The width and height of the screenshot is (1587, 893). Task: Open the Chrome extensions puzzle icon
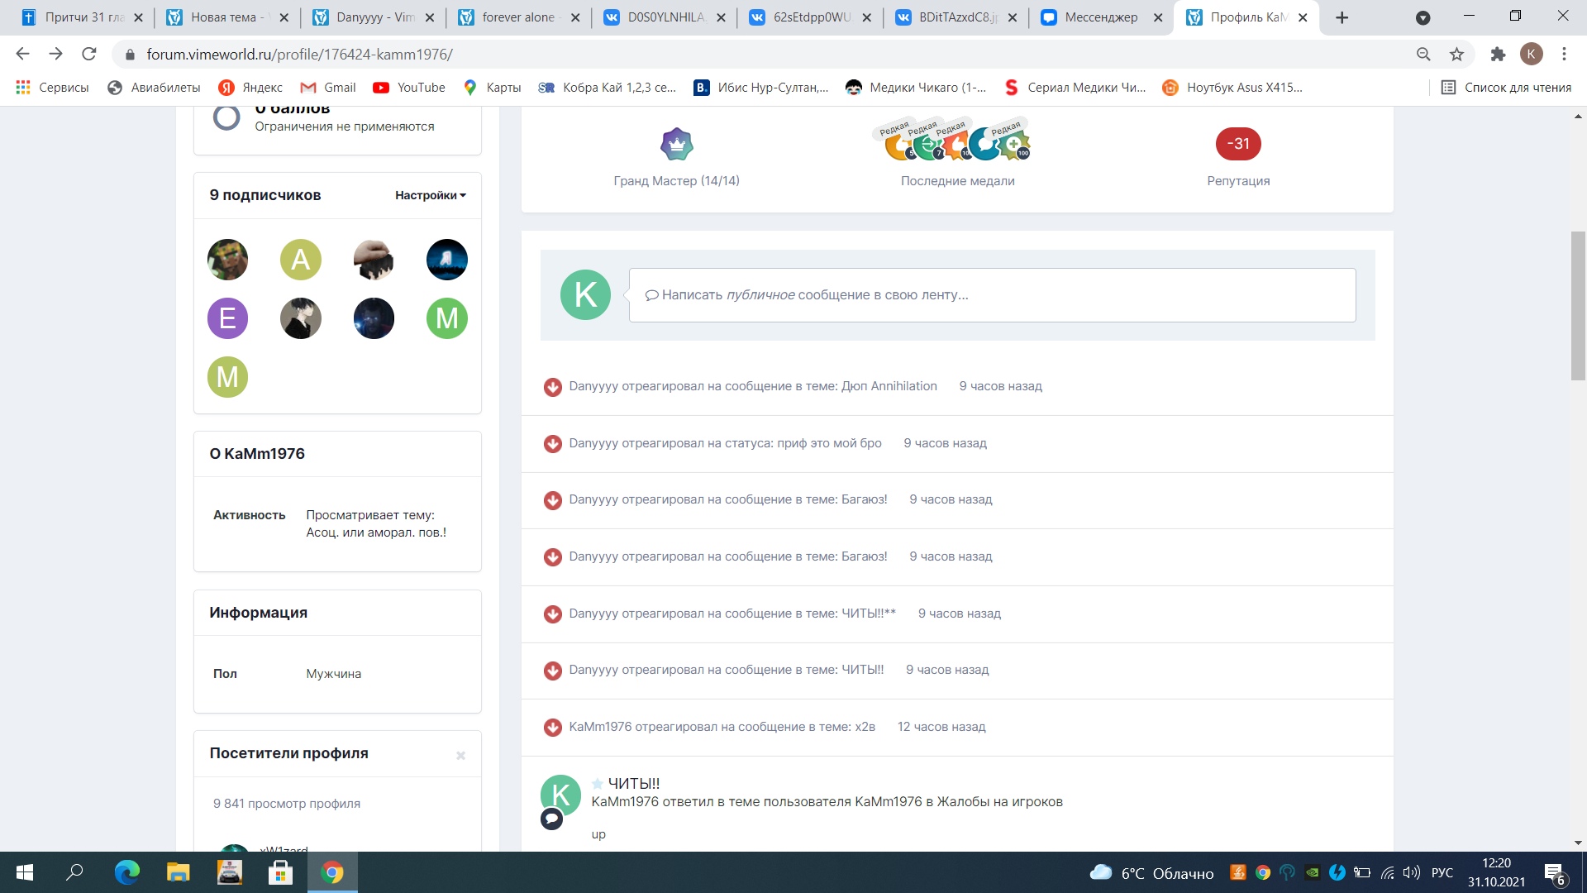(x=1497, y=55)
